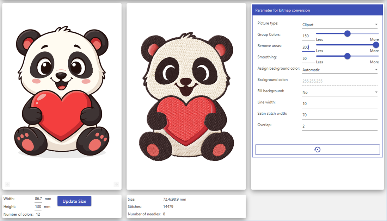Click the Group Colors value field
The image size is (387, 221).
(308, 36)
